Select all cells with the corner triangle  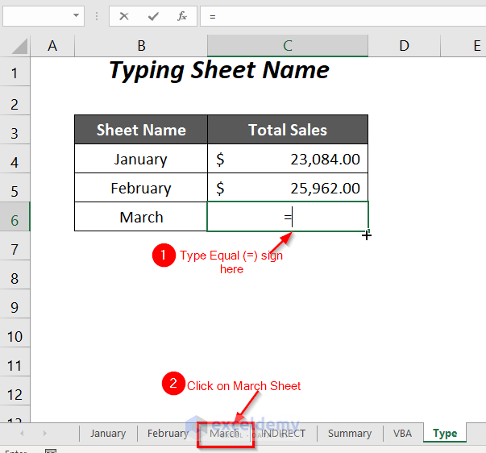pyautogui.click(x=19, y=46)
